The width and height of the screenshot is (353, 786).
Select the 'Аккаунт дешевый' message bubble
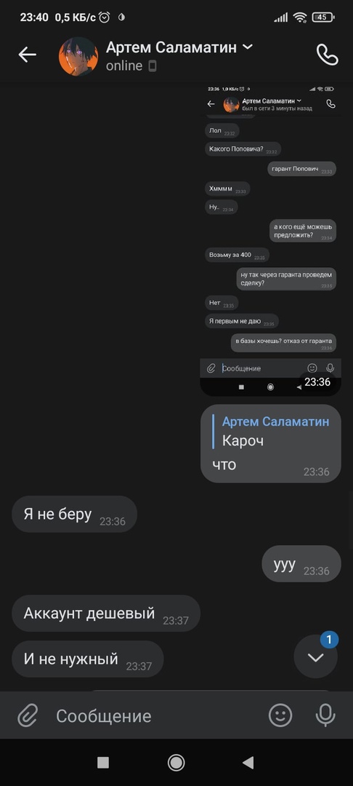(106, 613)
